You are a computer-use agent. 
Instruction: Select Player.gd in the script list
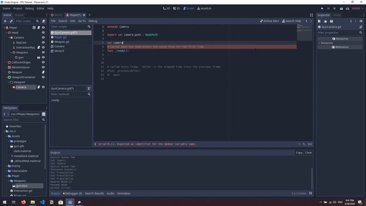(x=61, y=37)
